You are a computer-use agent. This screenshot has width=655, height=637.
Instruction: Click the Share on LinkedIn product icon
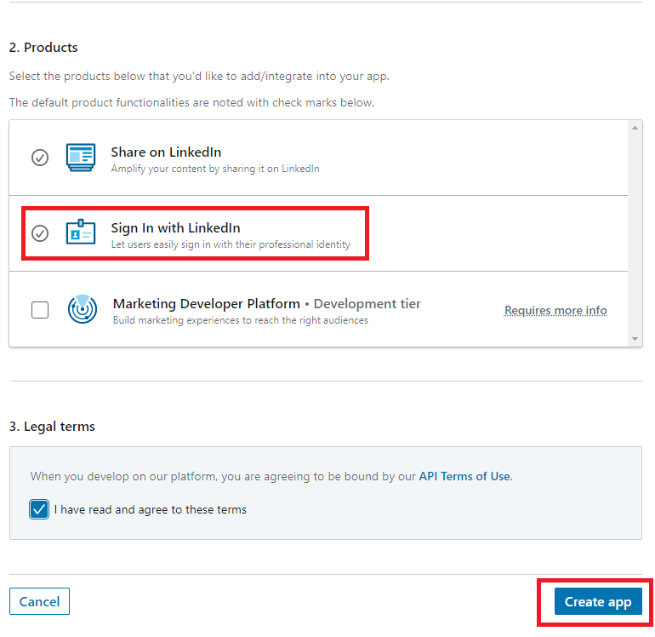81,158
